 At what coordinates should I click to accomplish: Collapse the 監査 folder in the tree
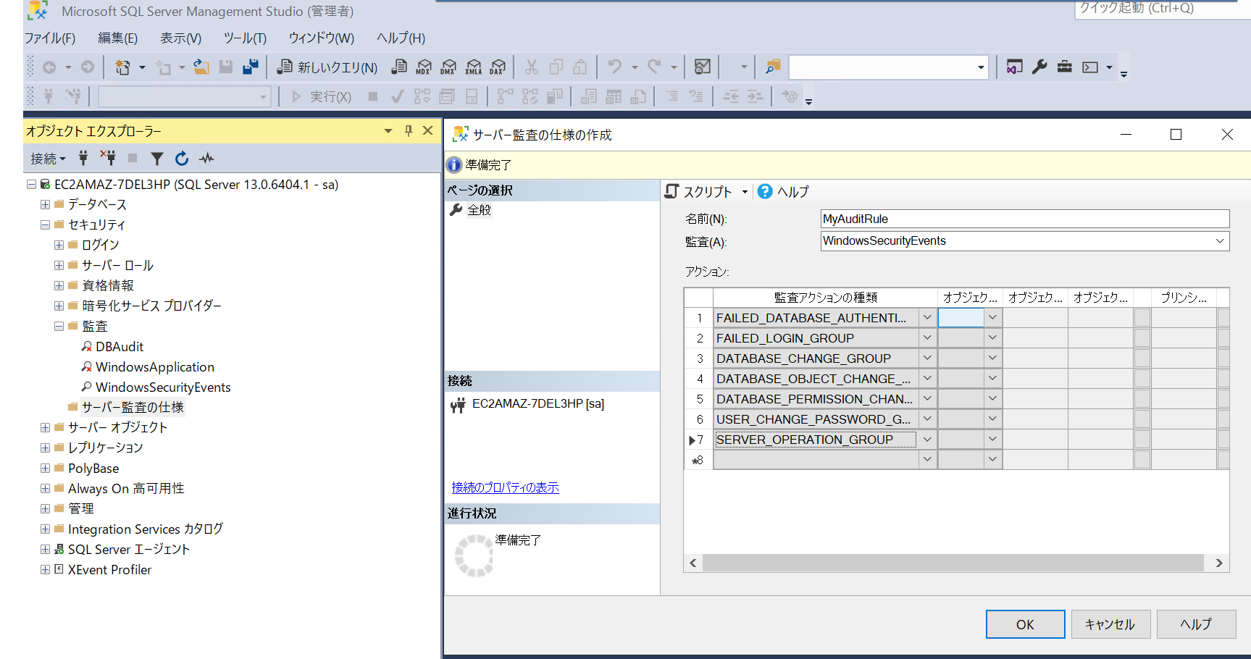point(59,327)
